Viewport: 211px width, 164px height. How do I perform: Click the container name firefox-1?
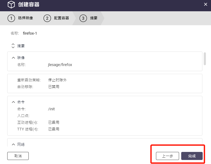coord(30,34)
